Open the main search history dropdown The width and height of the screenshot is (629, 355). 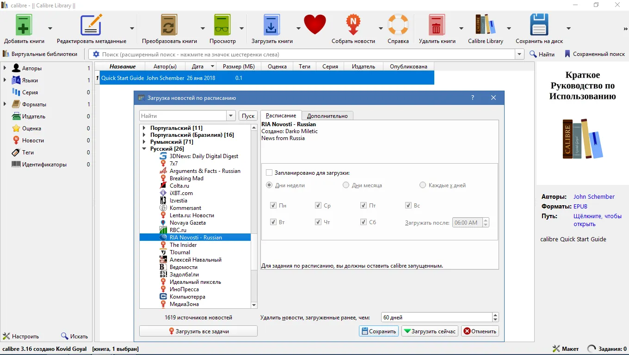519,54
